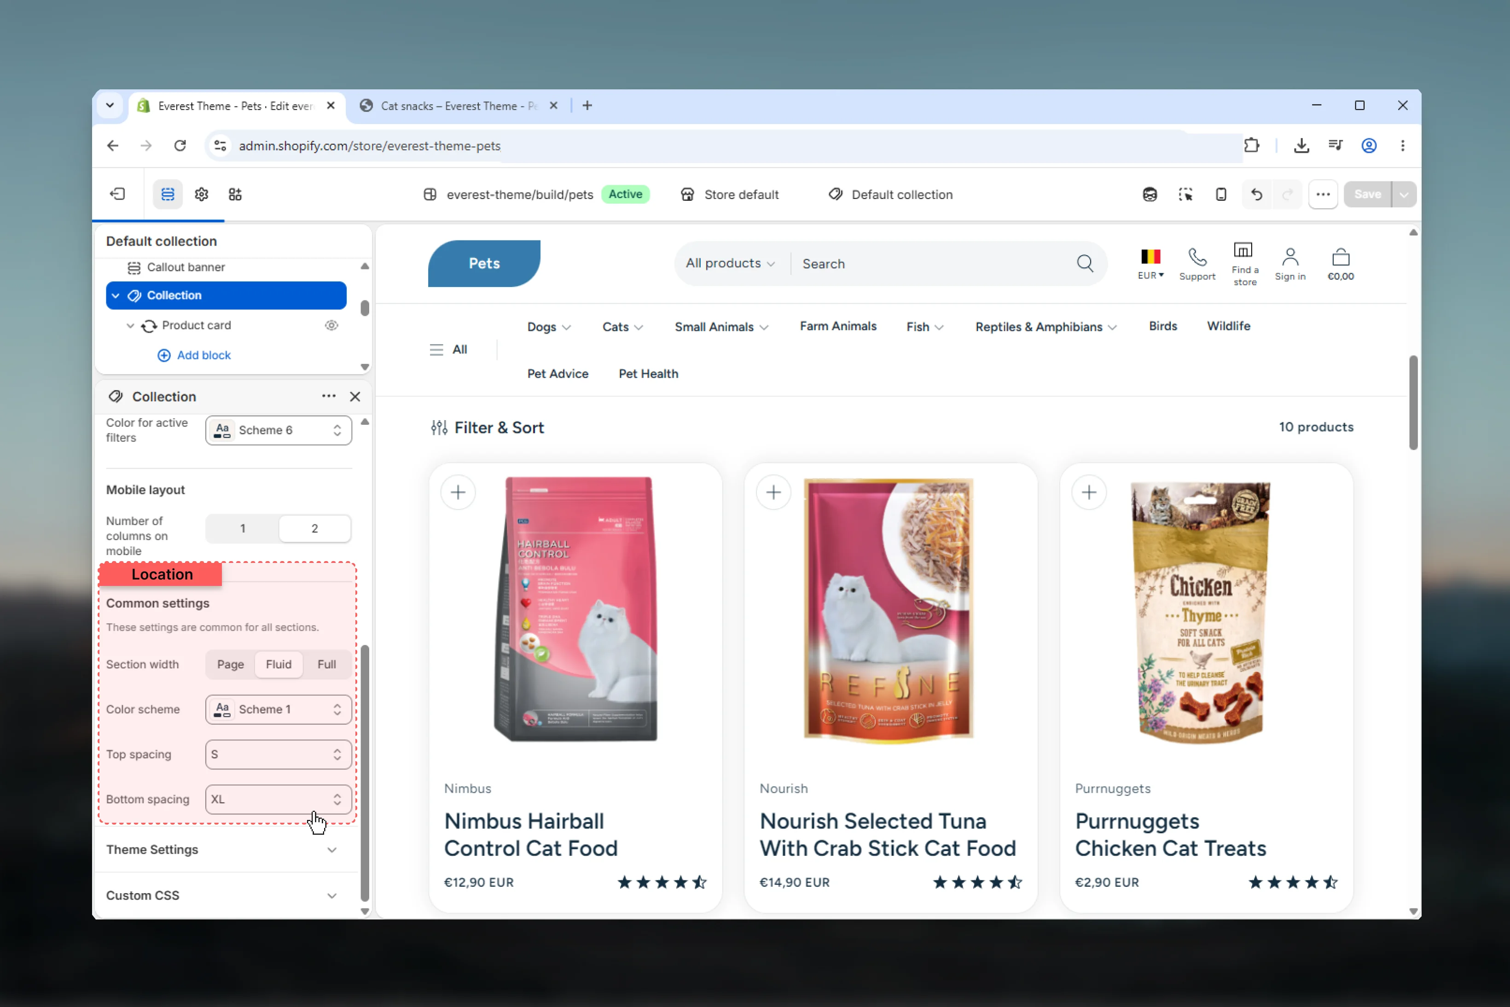Image resolution: width=1510 pixels, height=1007 pixels.
Task: Set mobile columns to 1
Action: point(243,528)
